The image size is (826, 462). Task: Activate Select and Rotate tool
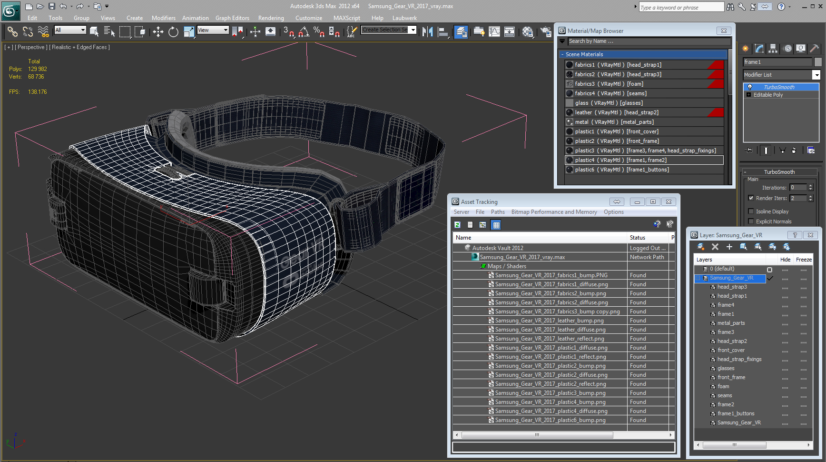[173, 32]
